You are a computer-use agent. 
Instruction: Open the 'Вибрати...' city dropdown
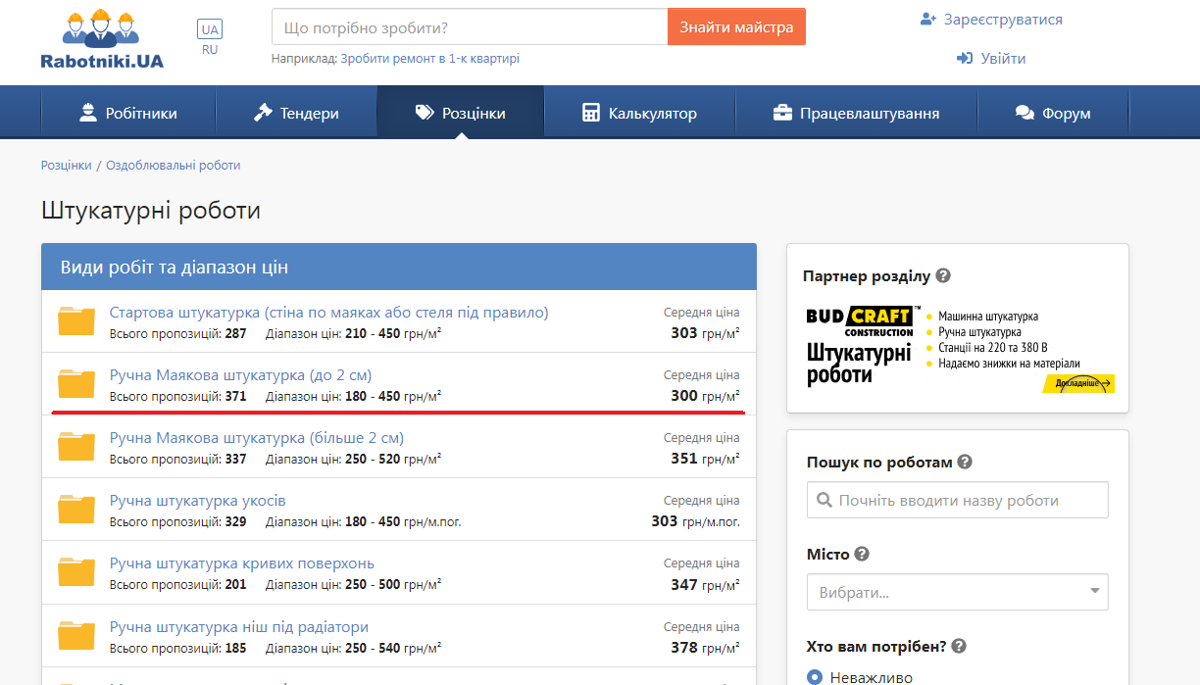click(x=958, y=592)
